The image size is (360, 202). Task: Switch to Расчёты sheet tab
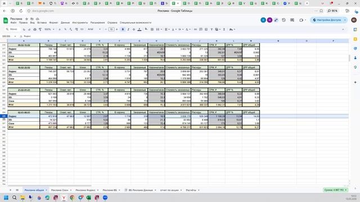[x=191, y=190]
